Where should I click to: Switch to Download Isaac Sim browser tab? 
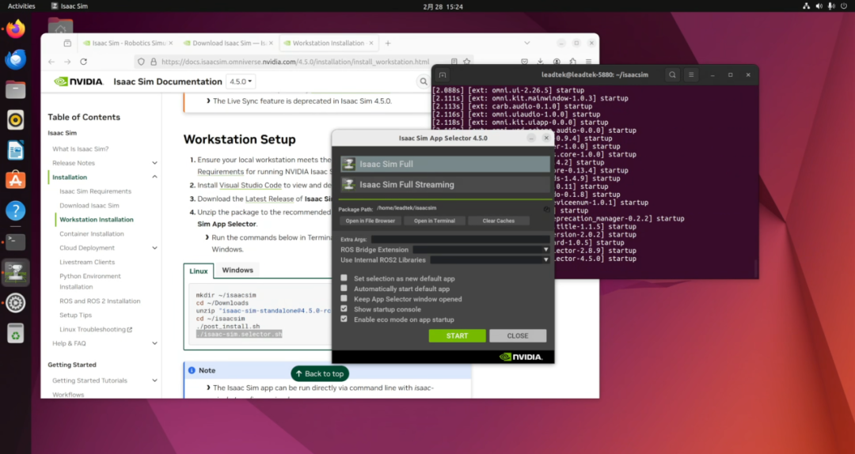[228, 43]
